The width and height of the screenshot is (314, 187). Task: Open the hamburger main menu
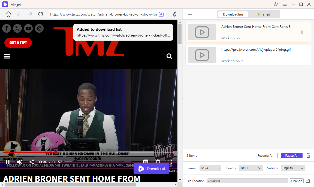[x=285, y=4]
